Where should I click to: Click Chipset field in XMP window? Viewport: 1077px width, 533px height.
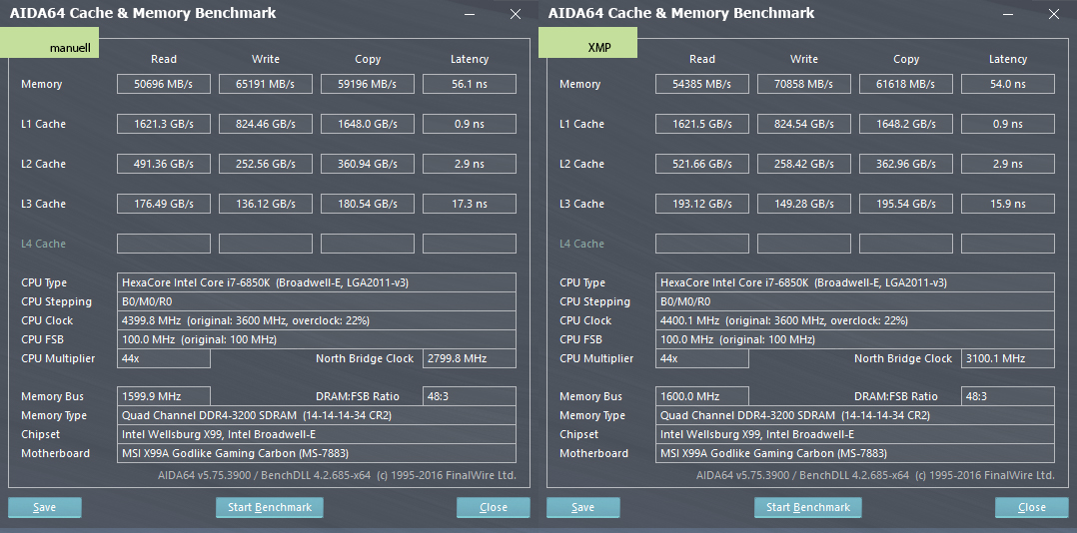pyautogui.click(x=855, y=434)
